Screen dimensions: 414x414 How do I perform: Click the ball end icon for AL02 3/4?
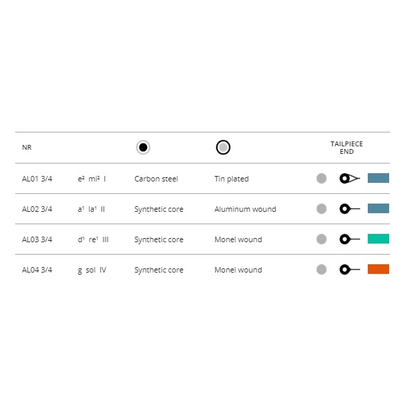pos(349,208)
